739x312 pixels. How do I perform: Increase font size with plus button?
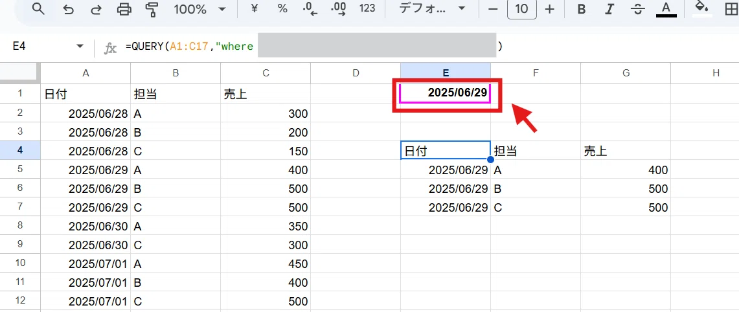coord(549,9)
